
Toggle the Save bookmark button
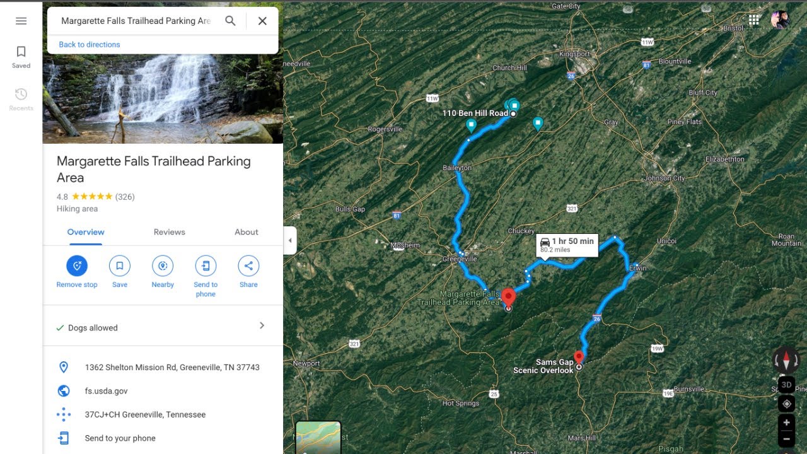pyautogui.click(x=120, y=265)
